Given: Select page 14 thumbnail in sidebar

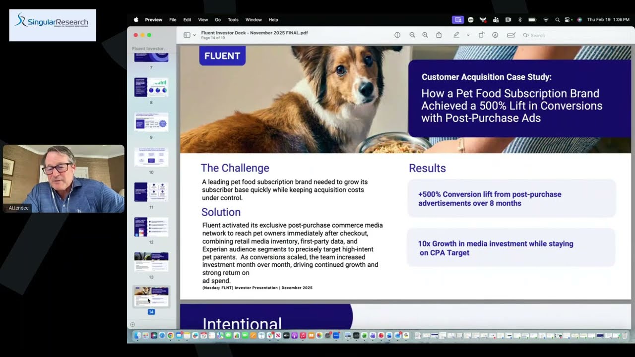Looking at the screenshot, I should coord(151,297).
